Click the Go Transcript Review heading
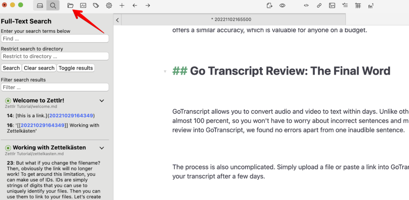This screenshot has width=409, height=200. 282,71
